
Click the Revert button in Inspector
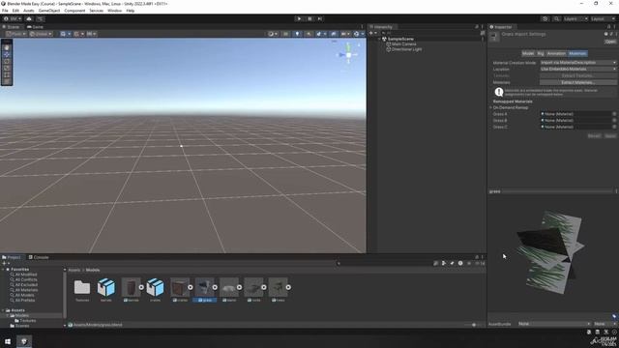(594, 135)
